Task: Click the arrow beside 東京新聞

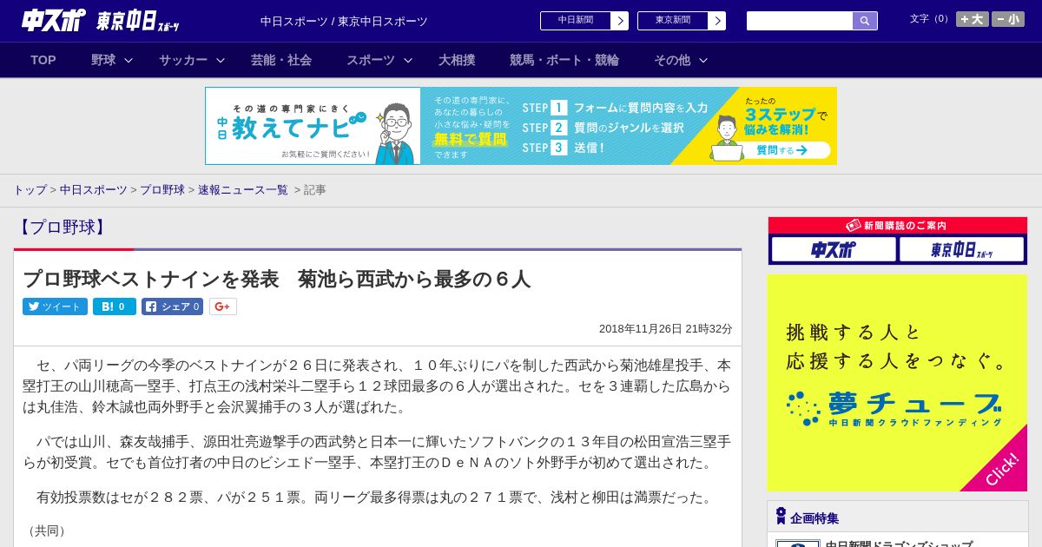Action: 717,21
